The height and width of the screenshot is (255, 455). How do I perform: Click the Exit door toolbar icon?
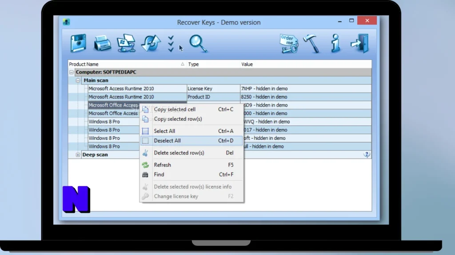tap(359, 43)
